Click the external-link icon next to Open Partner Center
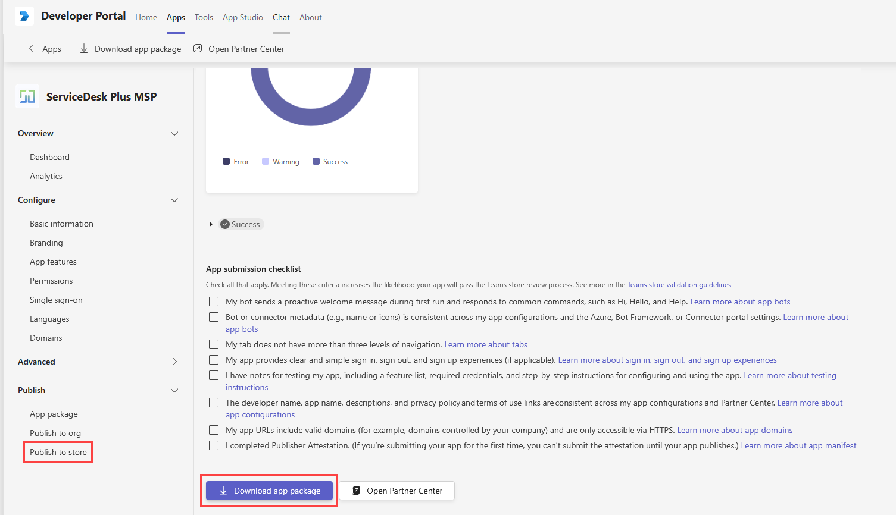Viewport: 896px width, 515px height. pyautogui.click(x=198, y=48)
